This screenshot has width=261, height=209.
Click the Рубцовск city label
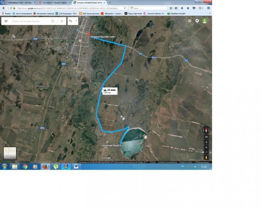pos(97,32)
